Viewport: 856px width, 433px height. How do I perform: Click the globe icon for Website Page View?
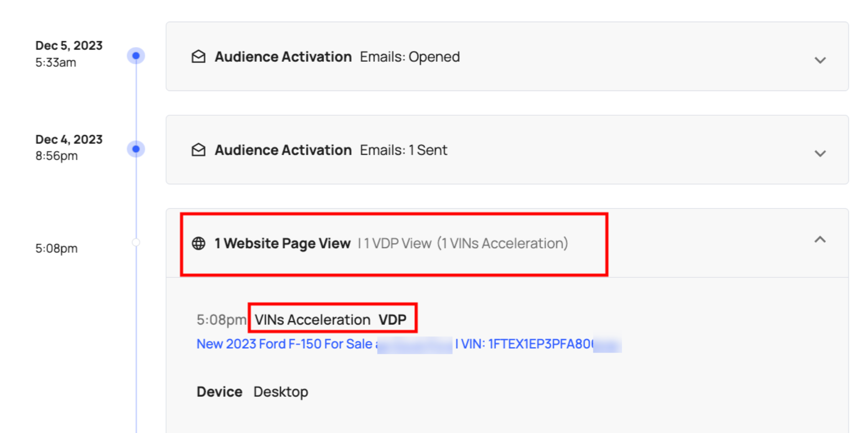tap(198, 243)
